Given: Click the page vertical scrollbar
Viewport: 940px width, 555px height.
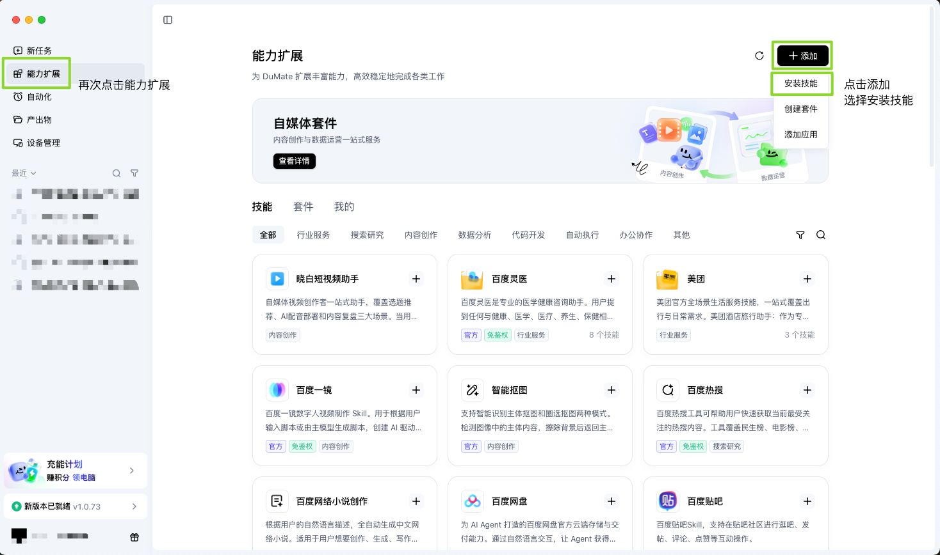Looking at the screenshot, I should pyautogui.click(x=932, y=87).
